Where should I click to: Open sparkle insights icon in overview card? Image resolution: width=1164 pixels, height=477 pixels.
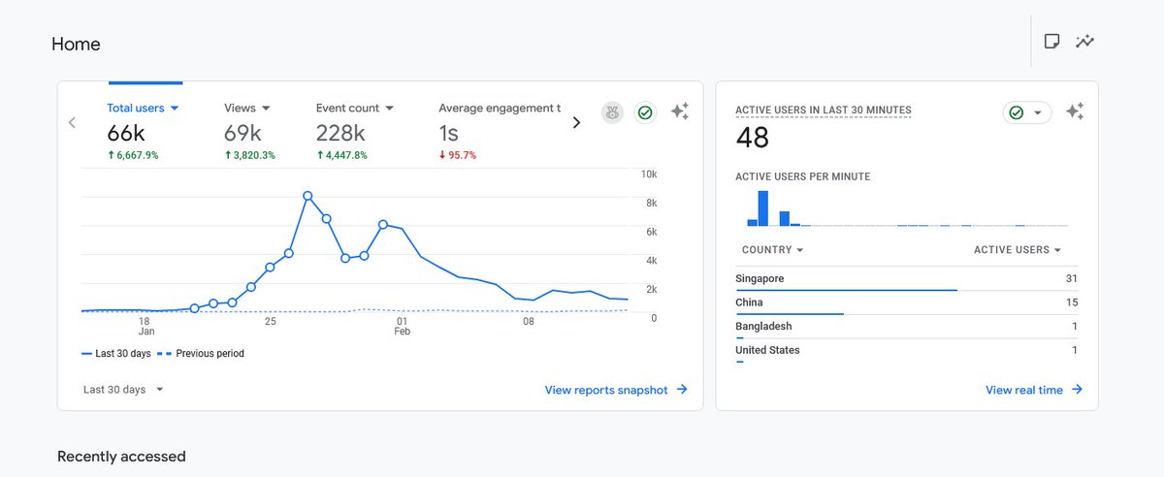[x=680, y=111]
